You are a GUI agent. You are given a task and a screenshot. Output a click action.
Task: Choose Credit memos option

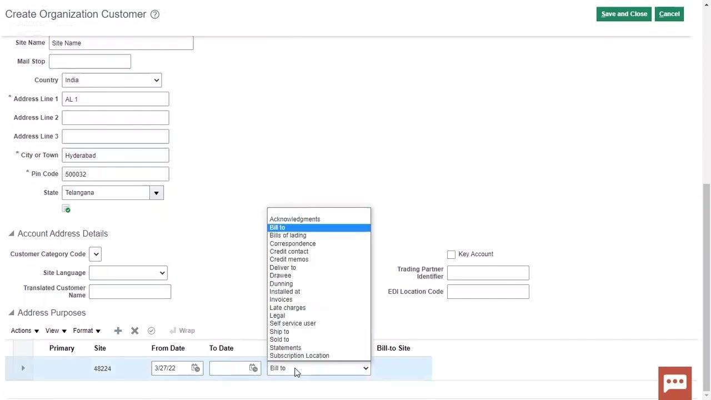click(319, 259)
